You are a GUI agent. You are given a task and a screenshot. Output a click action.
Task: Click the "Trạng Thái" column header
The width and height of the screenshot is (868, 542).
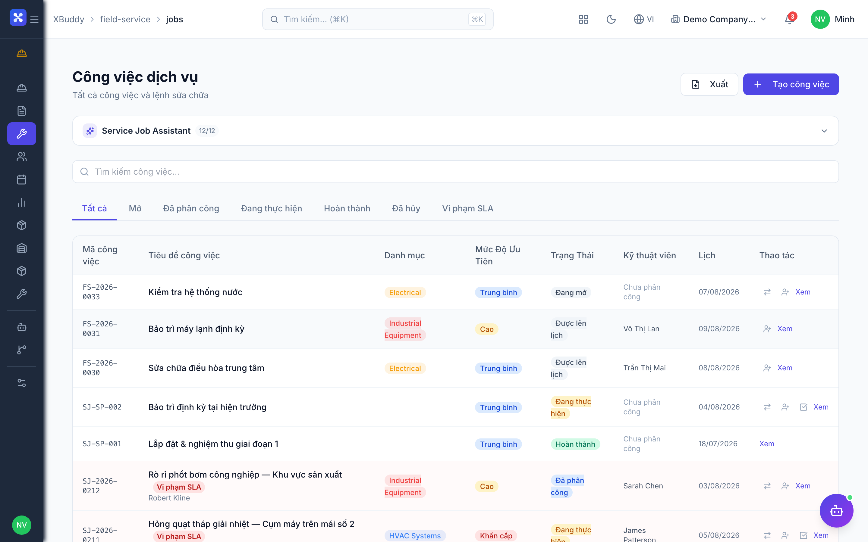click(572, 255)
